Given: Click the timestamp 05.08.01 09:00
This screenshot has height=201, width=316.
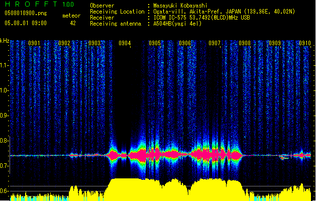Looking at the screenshot, I should coord(26,23).
